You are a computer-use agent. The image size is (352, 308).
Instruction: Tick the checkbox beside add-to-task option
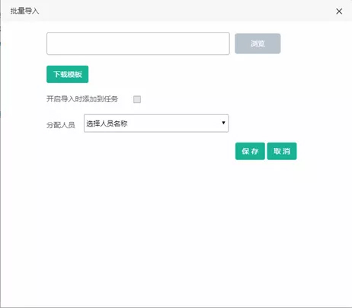tap(137, 99)
